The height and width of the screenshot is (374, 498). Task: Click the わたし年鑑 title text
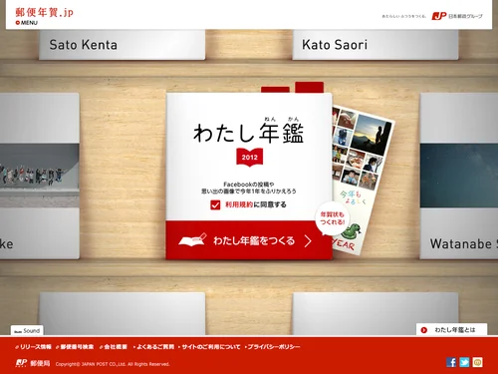249,133
